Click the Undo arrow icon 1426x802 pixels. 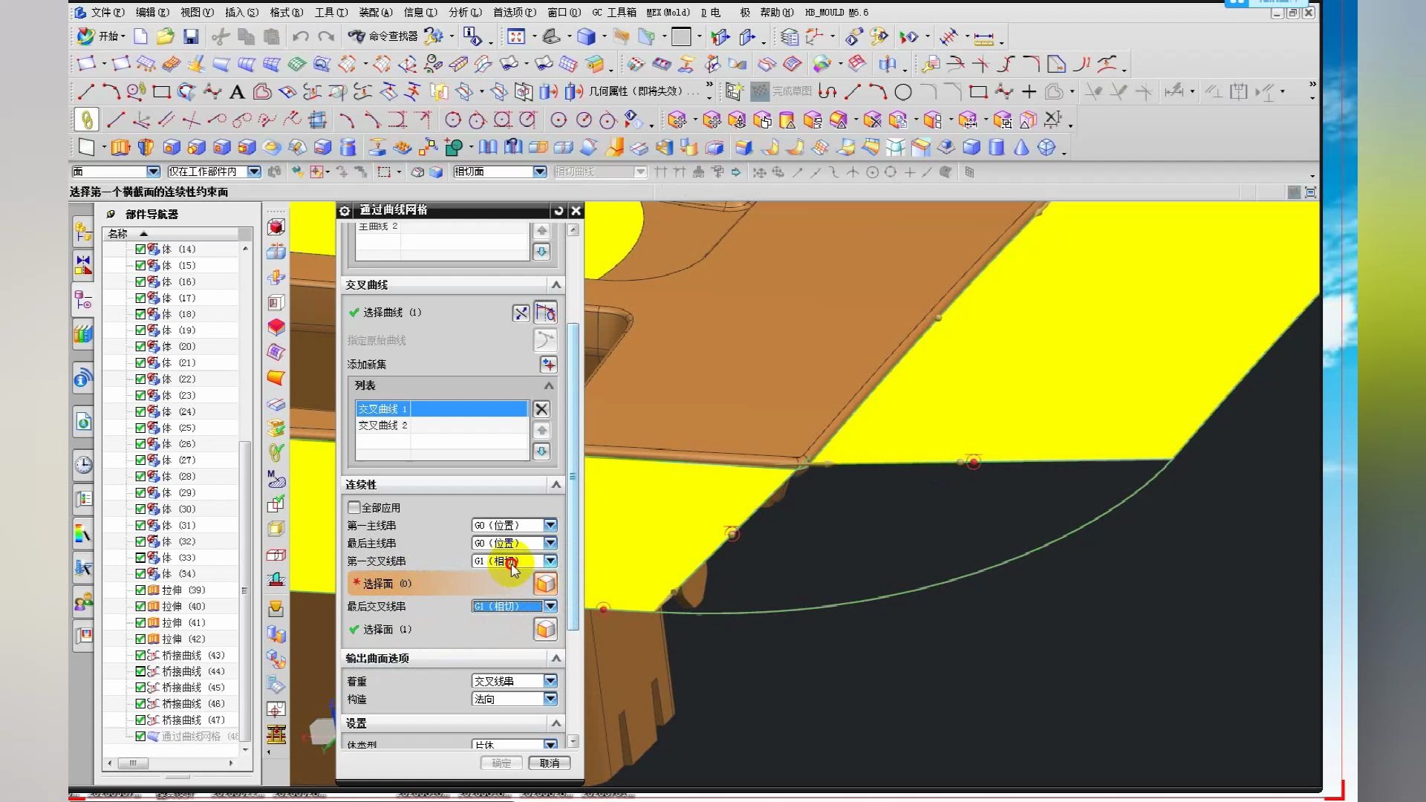(x=300, y=36)
